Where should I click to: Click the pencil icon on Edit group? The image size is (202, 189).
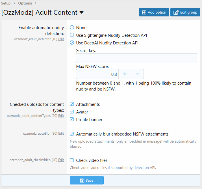click(176, 12)
